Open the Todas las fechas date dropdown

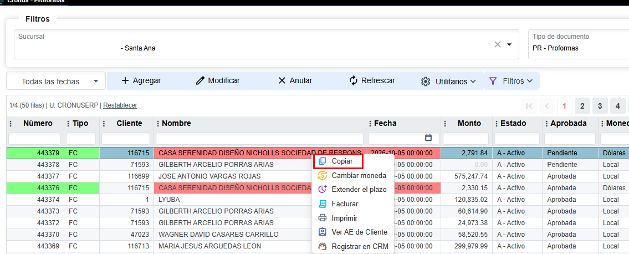pos(56,82)
